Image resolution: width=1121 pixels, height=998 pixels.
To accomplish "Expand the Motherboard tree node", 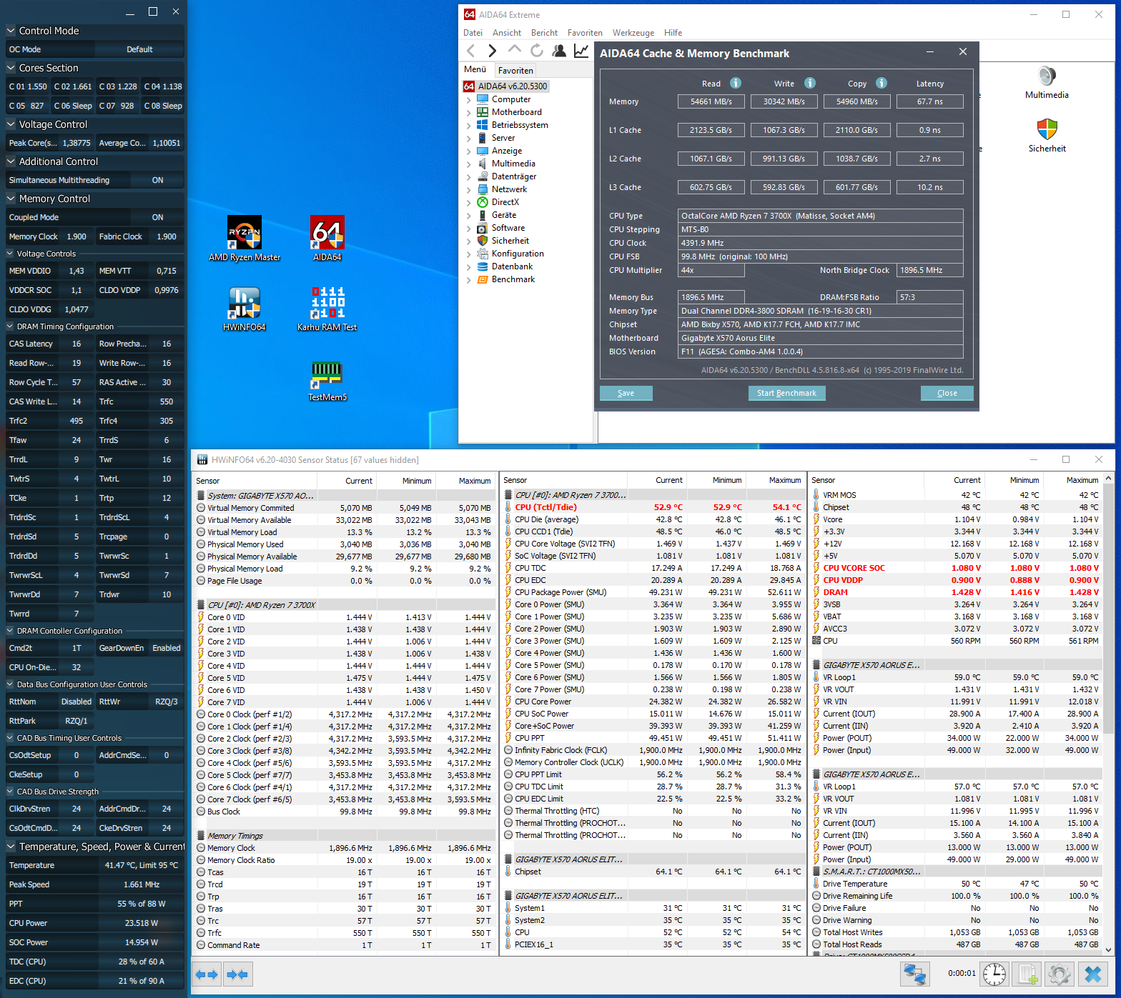I will pos(469,113).
